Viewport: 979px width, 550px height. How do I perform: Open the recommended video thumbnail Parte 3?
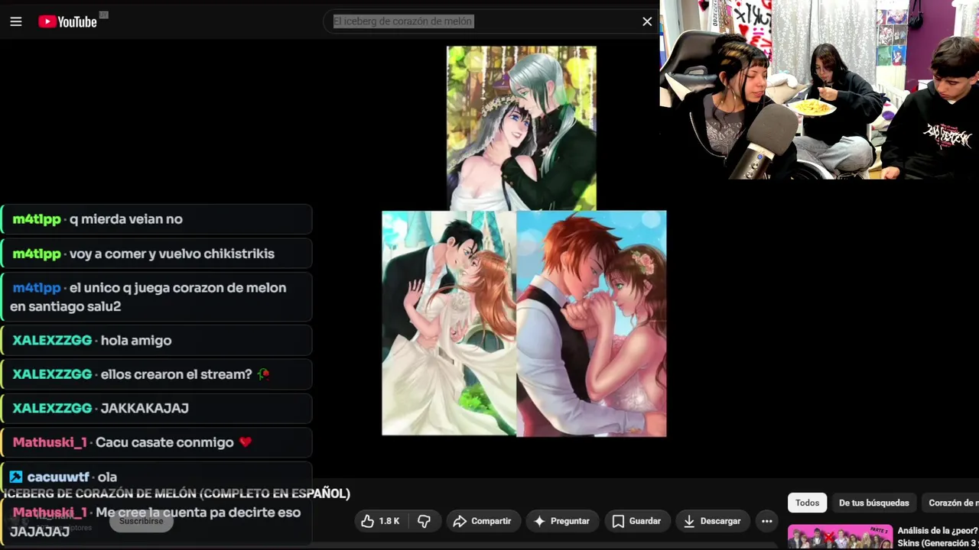pyautogui.click(x=840, y=537)
